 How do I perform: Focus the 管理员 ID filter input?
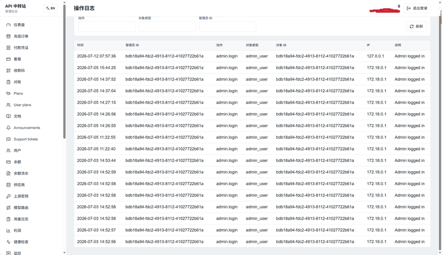point(227,26)
